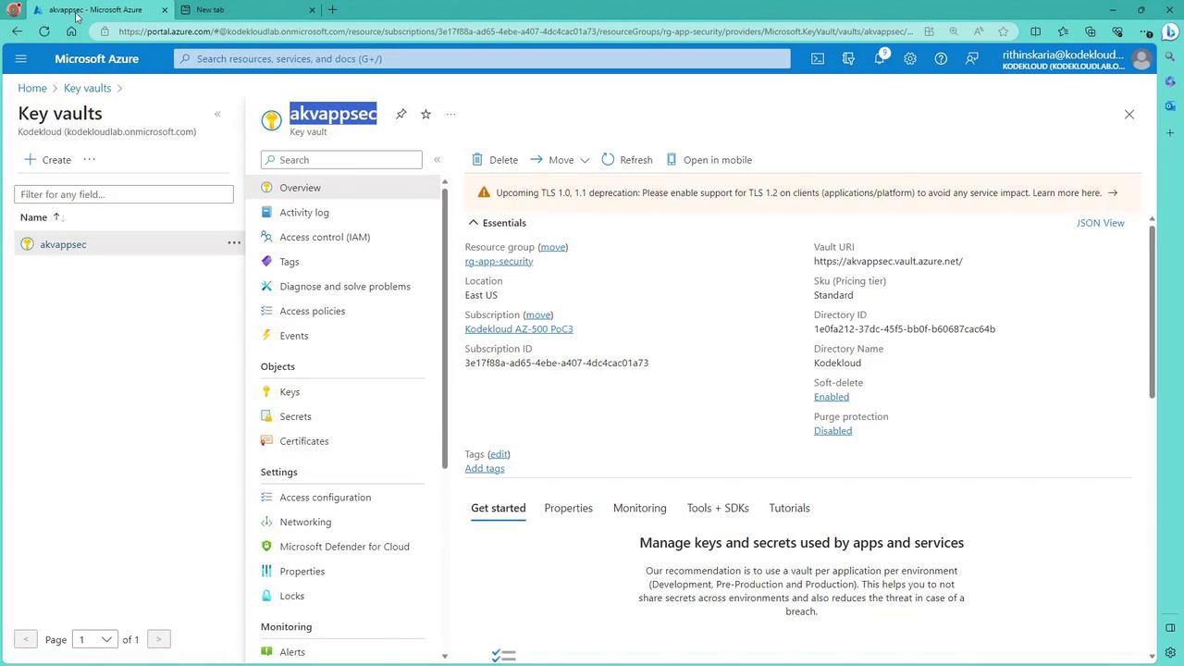Launch Cloud Shell from the top bar
This screenshot has width=1184, height=666.
click(818, 58)
